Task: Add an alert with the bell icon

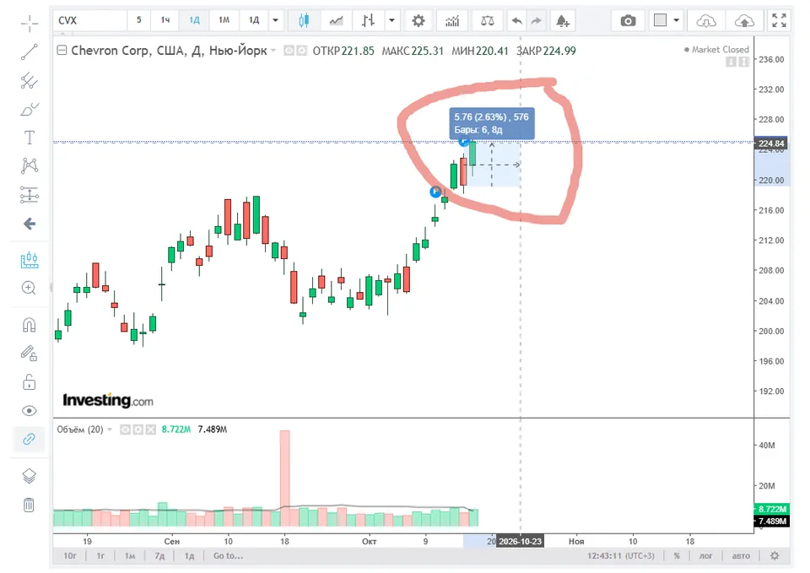Action: tap(563, 20)
